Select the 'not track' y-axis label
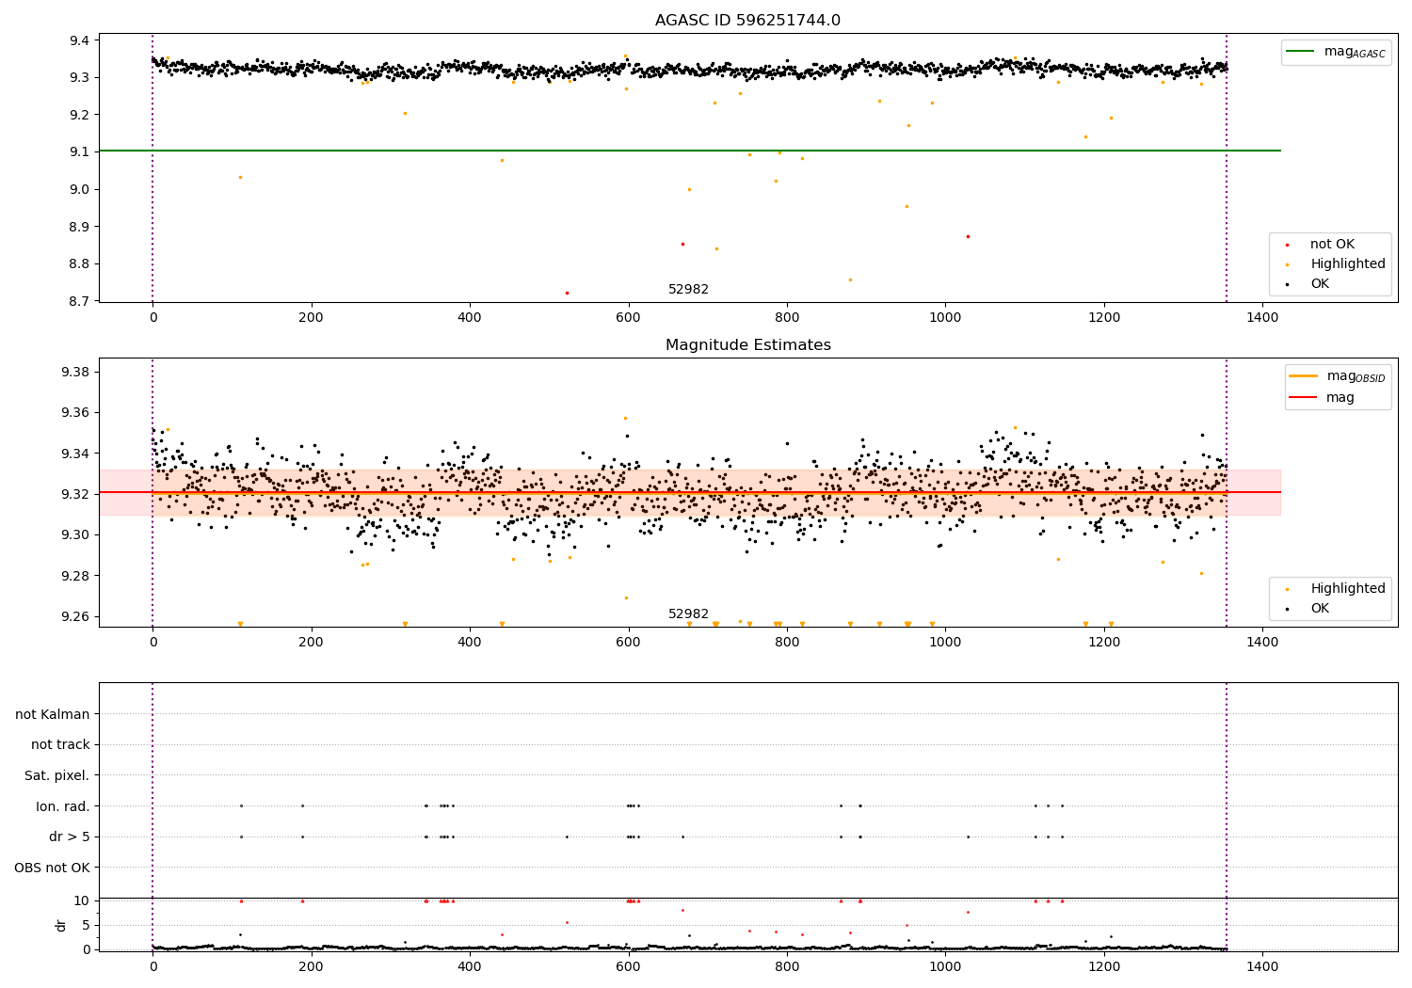Screen dimensions: 1412x988 [60, 744]
